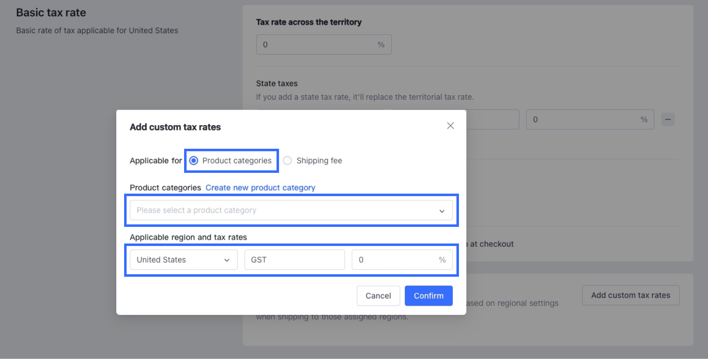The height and width of the screenshot is (359, 708).
Task: Close the Add custom tax rates dialog
Action: pyautogui.click(x=450, y=125)
